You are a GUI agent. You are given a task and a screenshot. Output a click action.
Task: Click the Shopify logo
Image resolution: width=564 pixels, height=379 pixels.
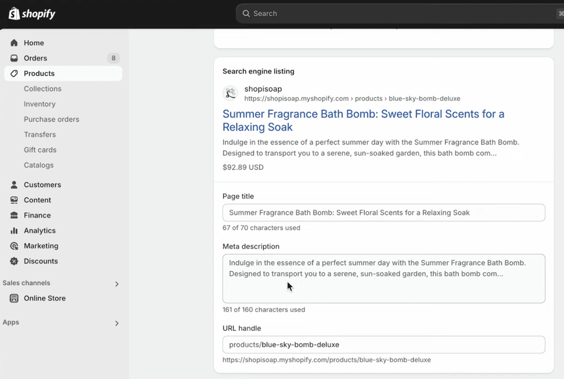point(32,14)
